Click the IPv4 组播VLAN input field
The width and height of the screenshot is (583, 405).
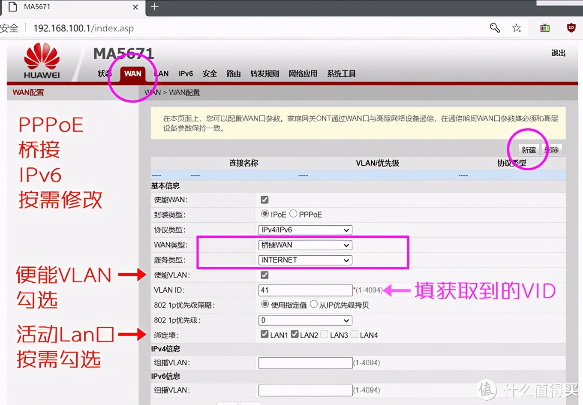(x=305, y=363)
